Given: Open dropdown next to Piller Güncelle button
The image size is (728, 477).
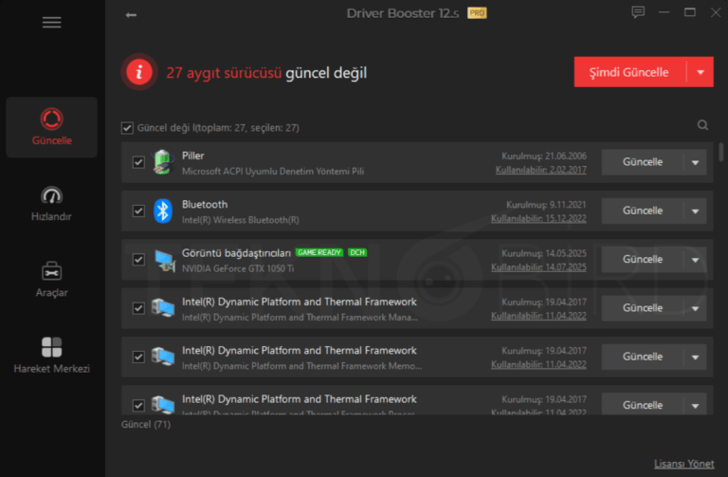Looking at the screenshot, I should (696, 162).
